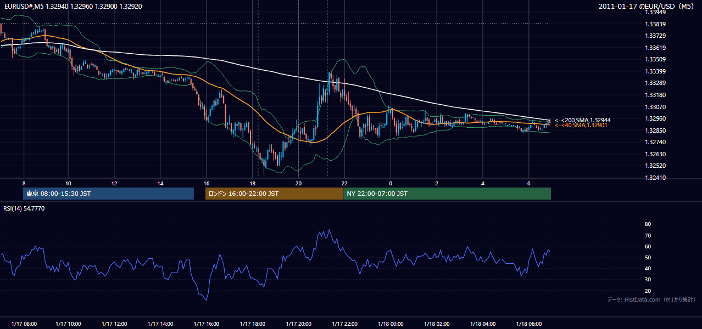This screenshot has width=702, height=329.
Task: Click RSI axis level 50
Action: 648,258
